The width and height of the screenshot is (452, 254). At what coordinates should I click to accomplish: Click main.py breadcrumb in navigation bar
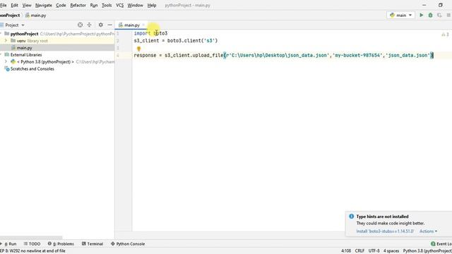point(36,16)
